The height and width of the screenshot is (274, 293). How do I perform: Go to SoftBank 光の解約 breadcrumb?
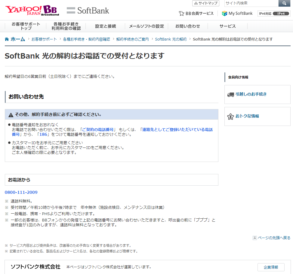click(x=171, y=39)
